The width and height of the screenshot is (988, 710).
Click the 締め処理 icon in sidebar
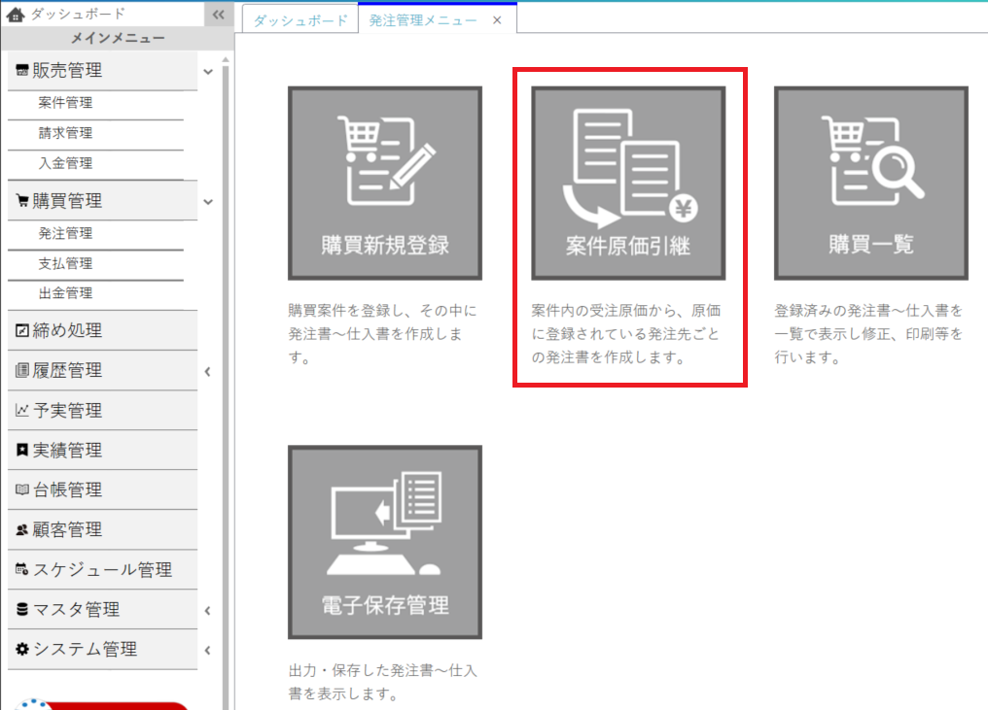pyautogui.click(x=22, y=330)
